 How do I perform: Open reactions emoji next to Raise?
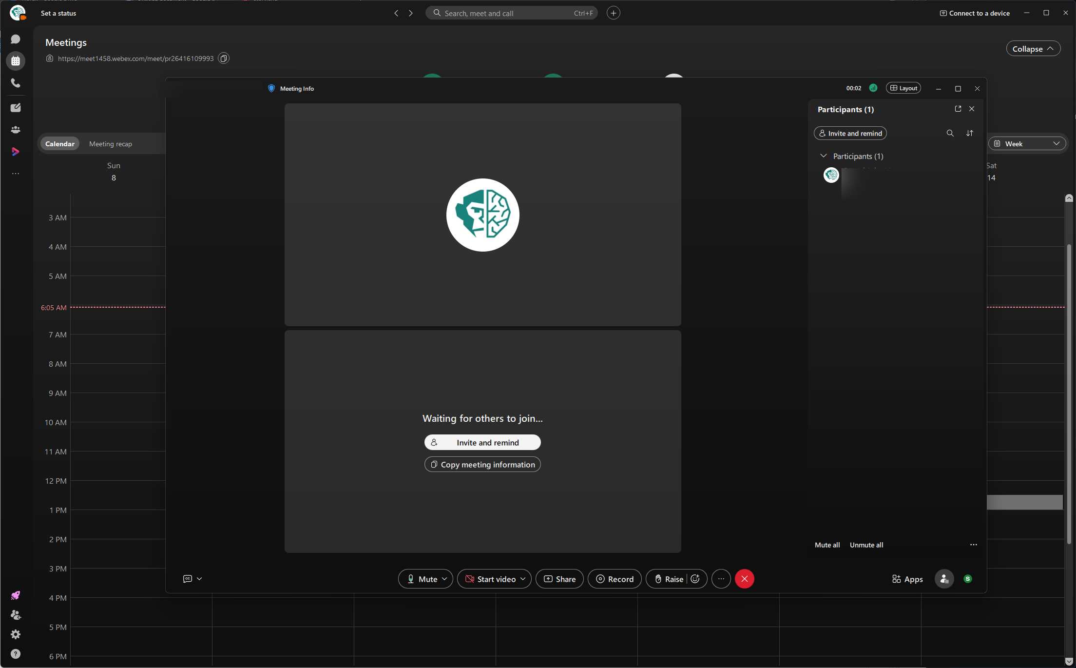pyautogui.click(x=696, y=579)
